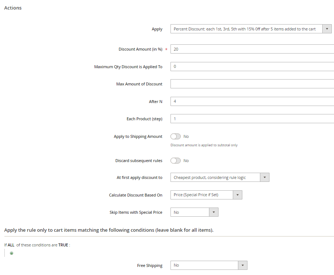The image size is (334, 275).
Task: Enable the Apply to Shipping Amount toggle
Action: [x=176, y=136]
